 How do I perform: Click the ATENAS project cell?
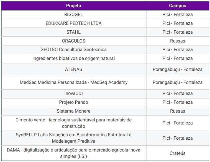[x=73, y=70]
